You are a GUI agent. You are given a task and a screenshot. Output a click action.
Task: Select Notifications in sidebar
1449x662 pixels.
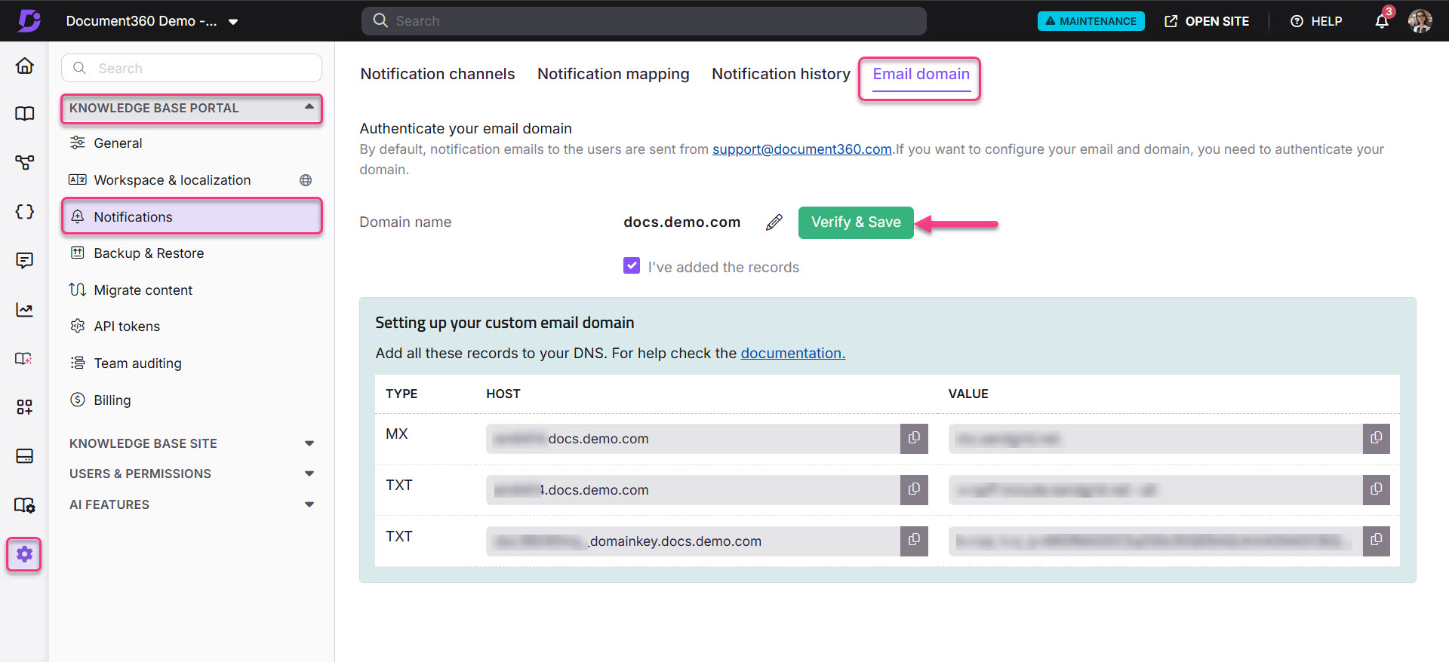point(192,216)
